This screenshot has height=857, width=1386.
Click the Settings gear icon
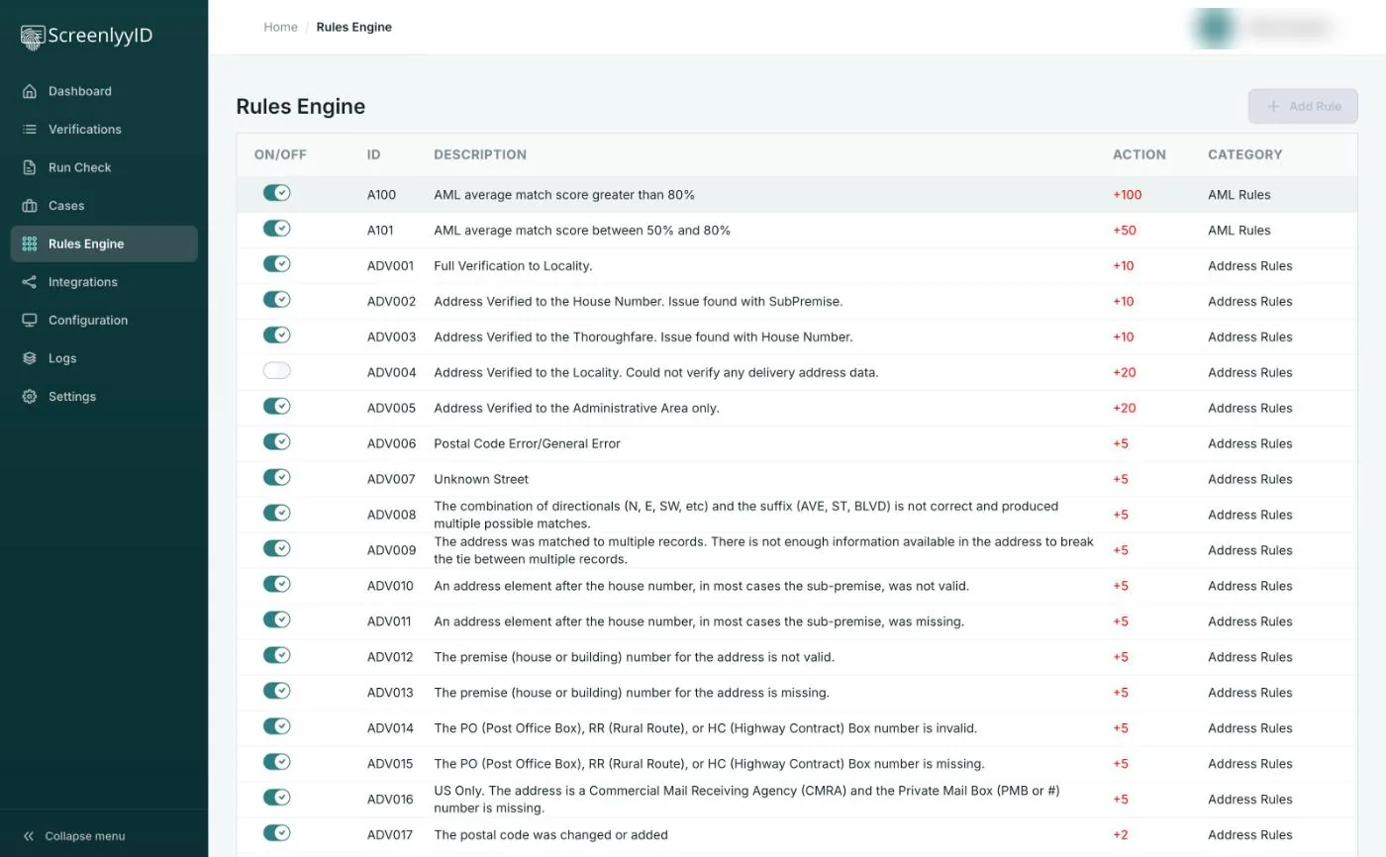click(30, 397)
